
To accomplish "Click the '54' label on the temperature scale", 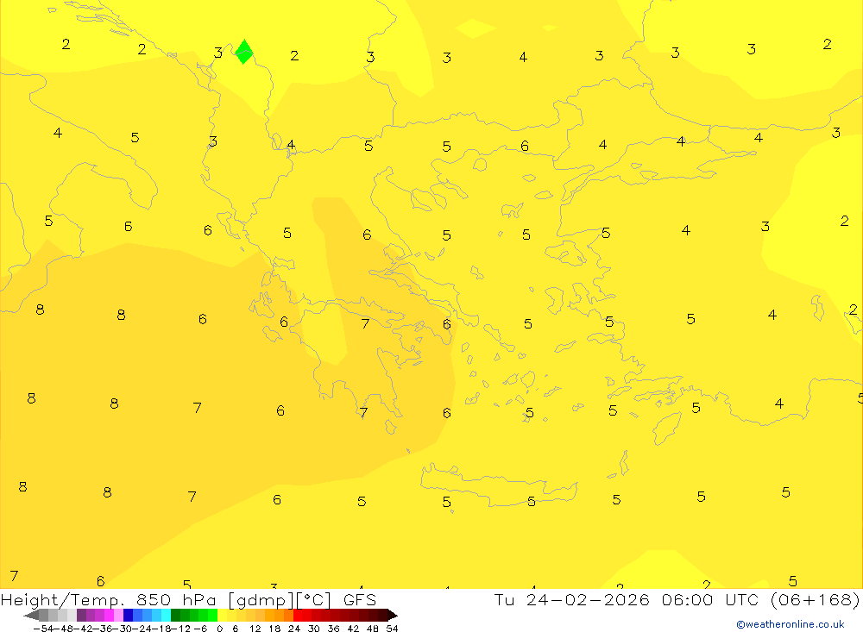I will click(392, 629).
